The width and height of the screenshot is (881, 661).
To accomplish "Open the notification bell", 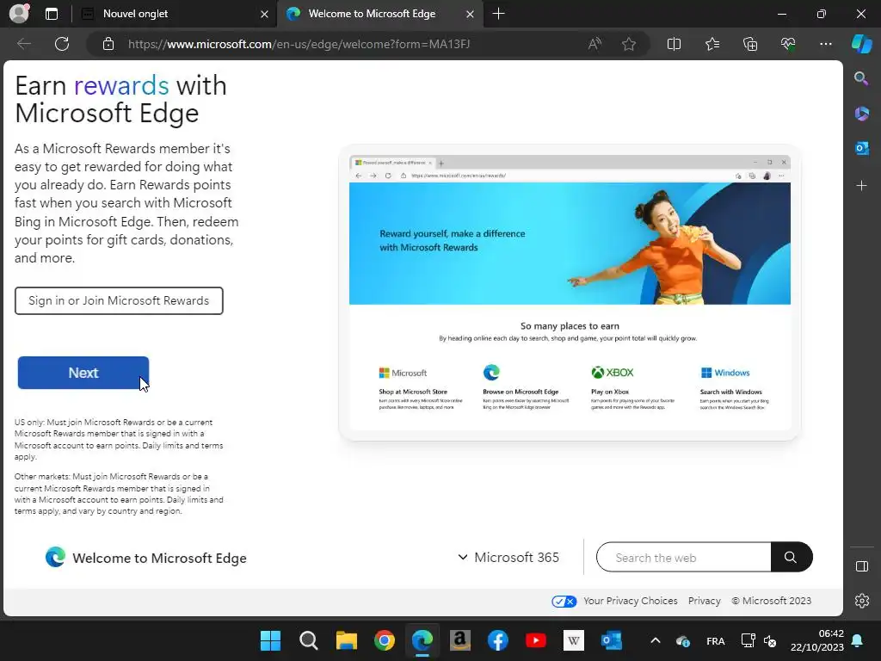I will 858,640.
